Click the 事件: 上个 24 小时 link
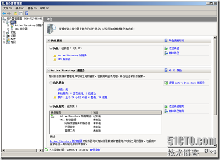This screenshot has width=220, height=160. [83, 98]
